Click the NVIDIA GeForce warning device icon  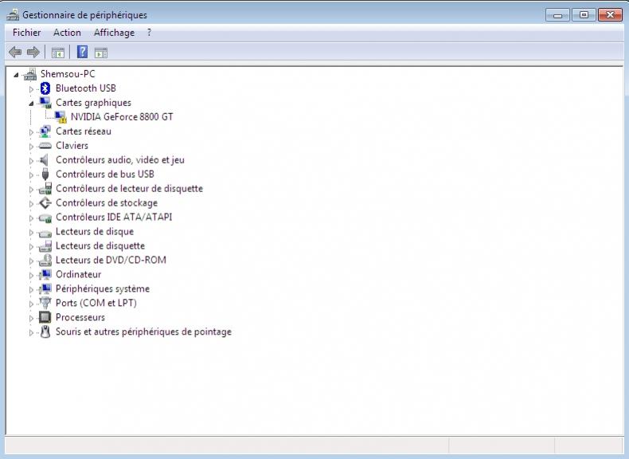tap(61, 117)
